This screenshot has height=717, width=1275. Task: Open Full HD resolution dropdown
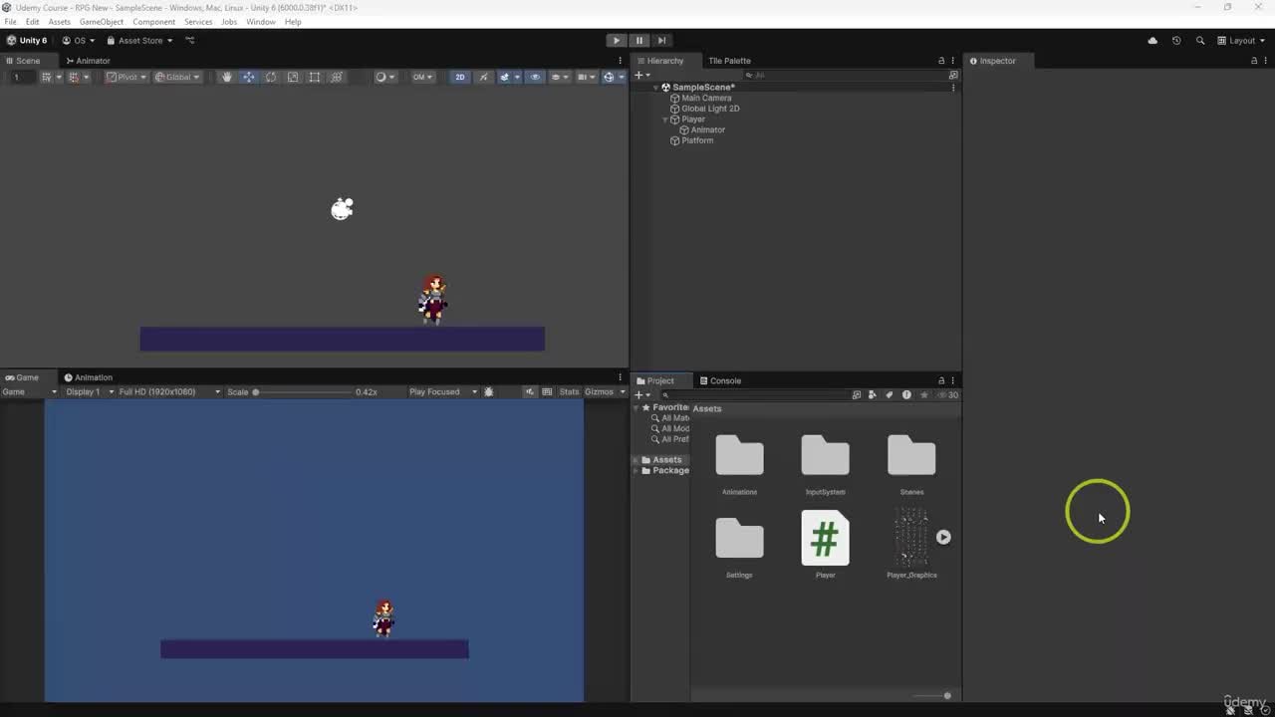(x=169, y=392)
